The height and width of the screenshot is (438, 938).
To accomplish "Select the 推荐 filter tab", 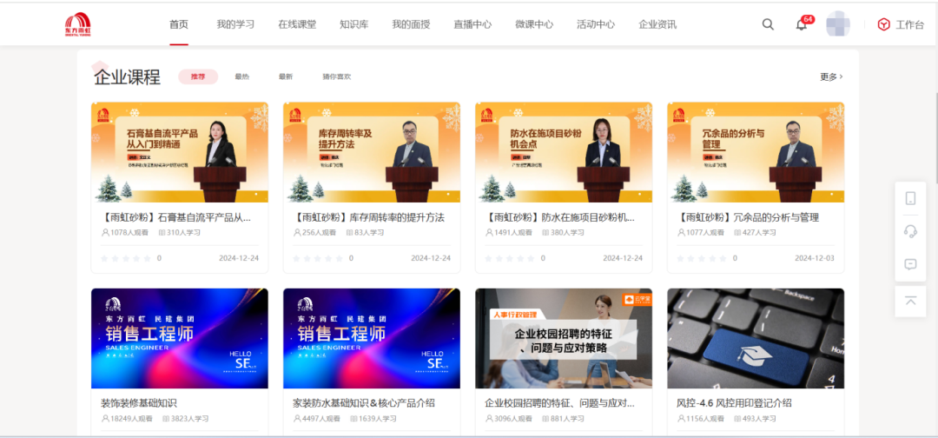I will (x=198, y=76).
